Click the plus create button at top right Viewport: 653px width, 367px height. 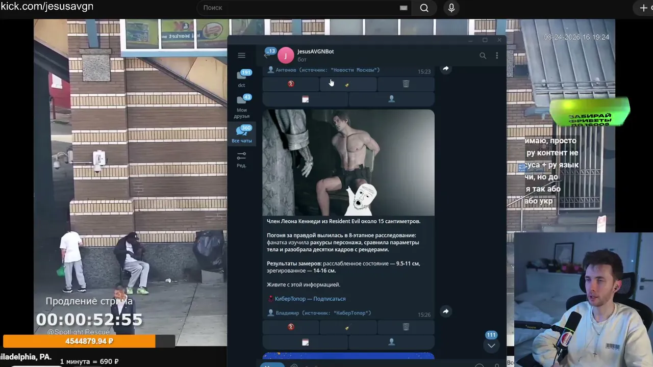click(644, 8)
